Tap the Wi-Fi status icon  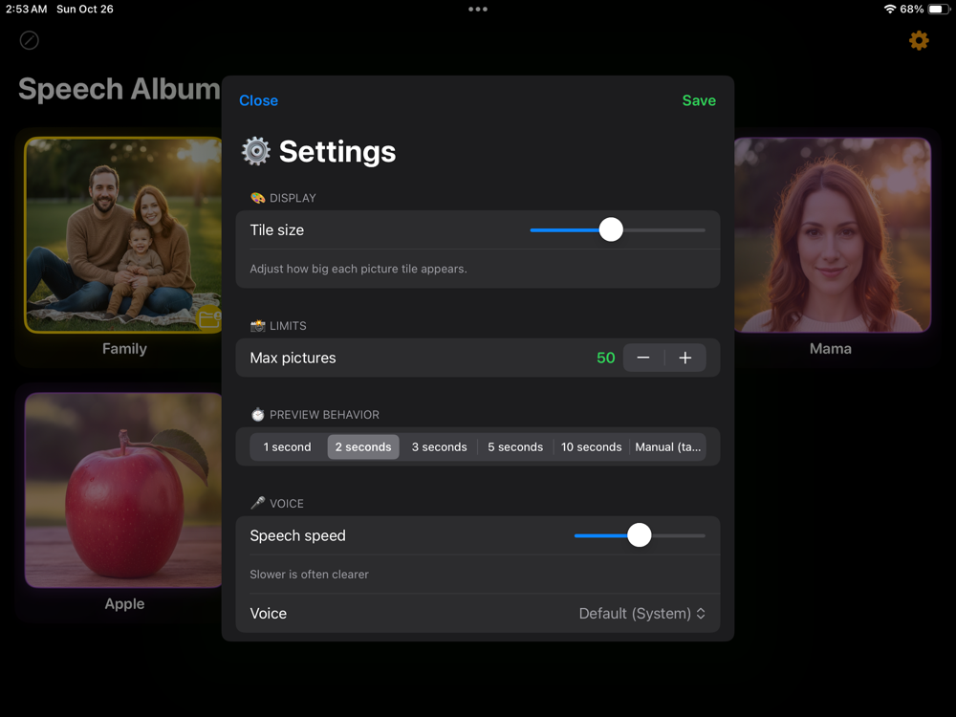pos(889,10)
